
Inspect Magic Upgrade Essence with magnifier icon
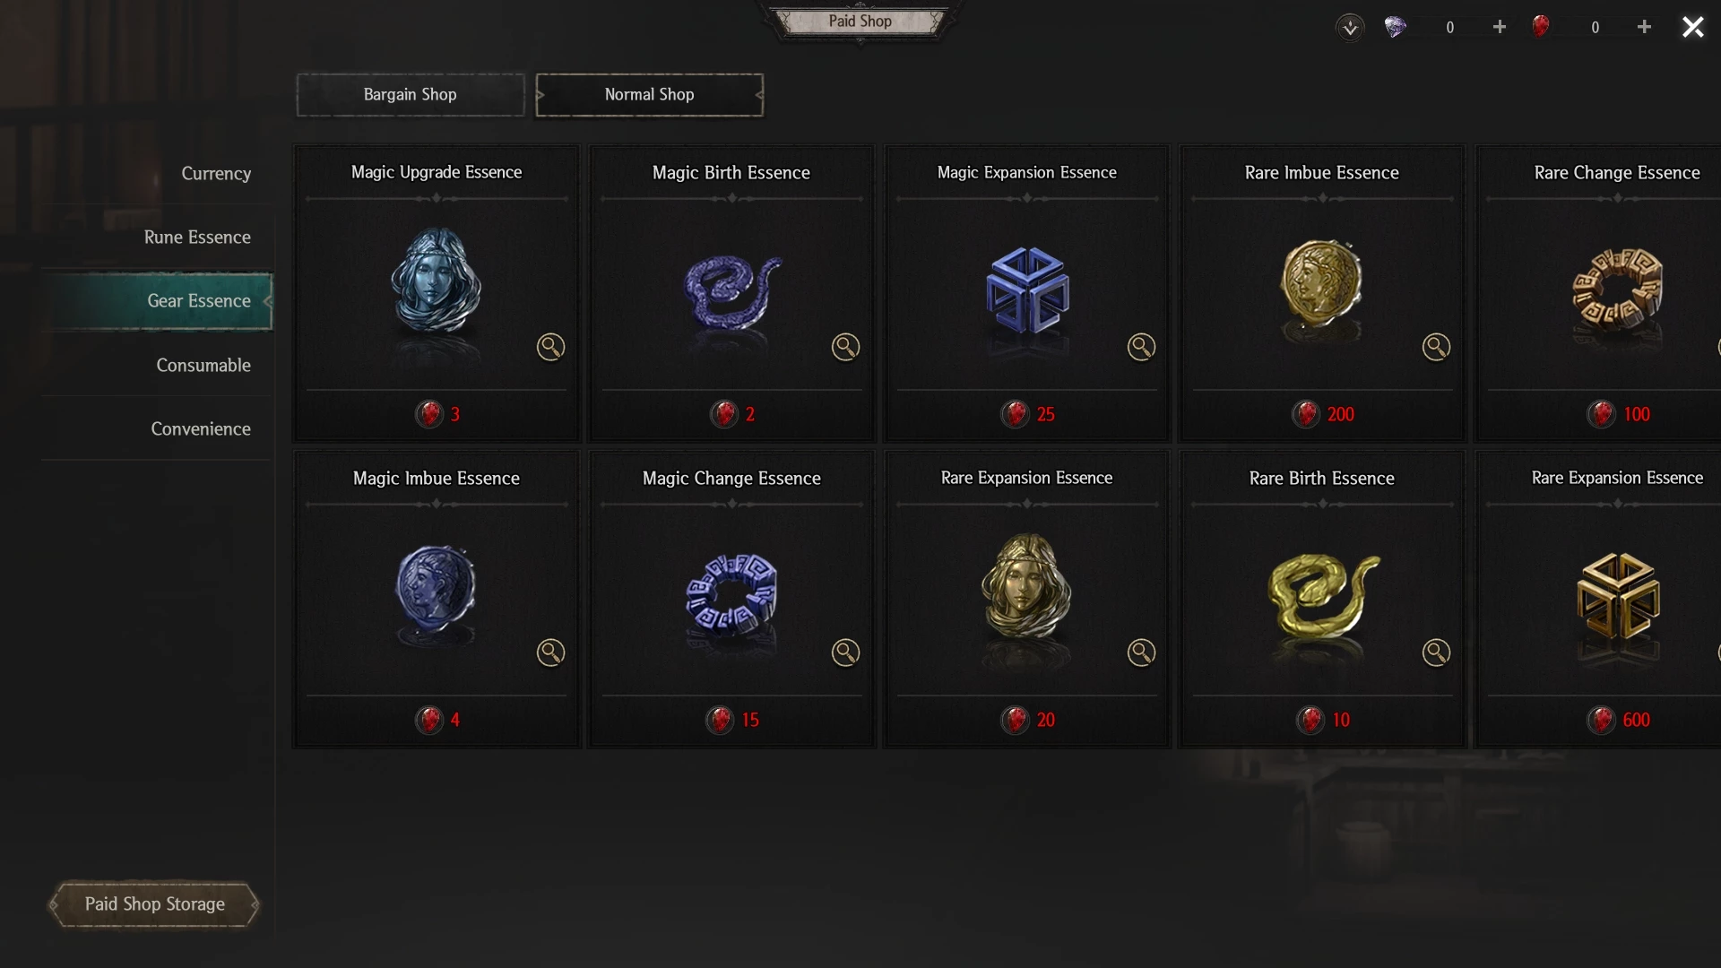tap(550, 347)
